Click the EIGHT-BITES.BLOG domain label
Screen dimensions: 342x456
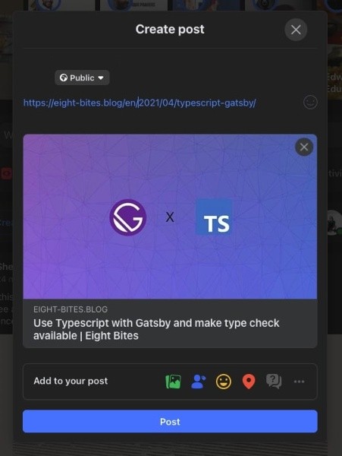[x=71, y=309]
